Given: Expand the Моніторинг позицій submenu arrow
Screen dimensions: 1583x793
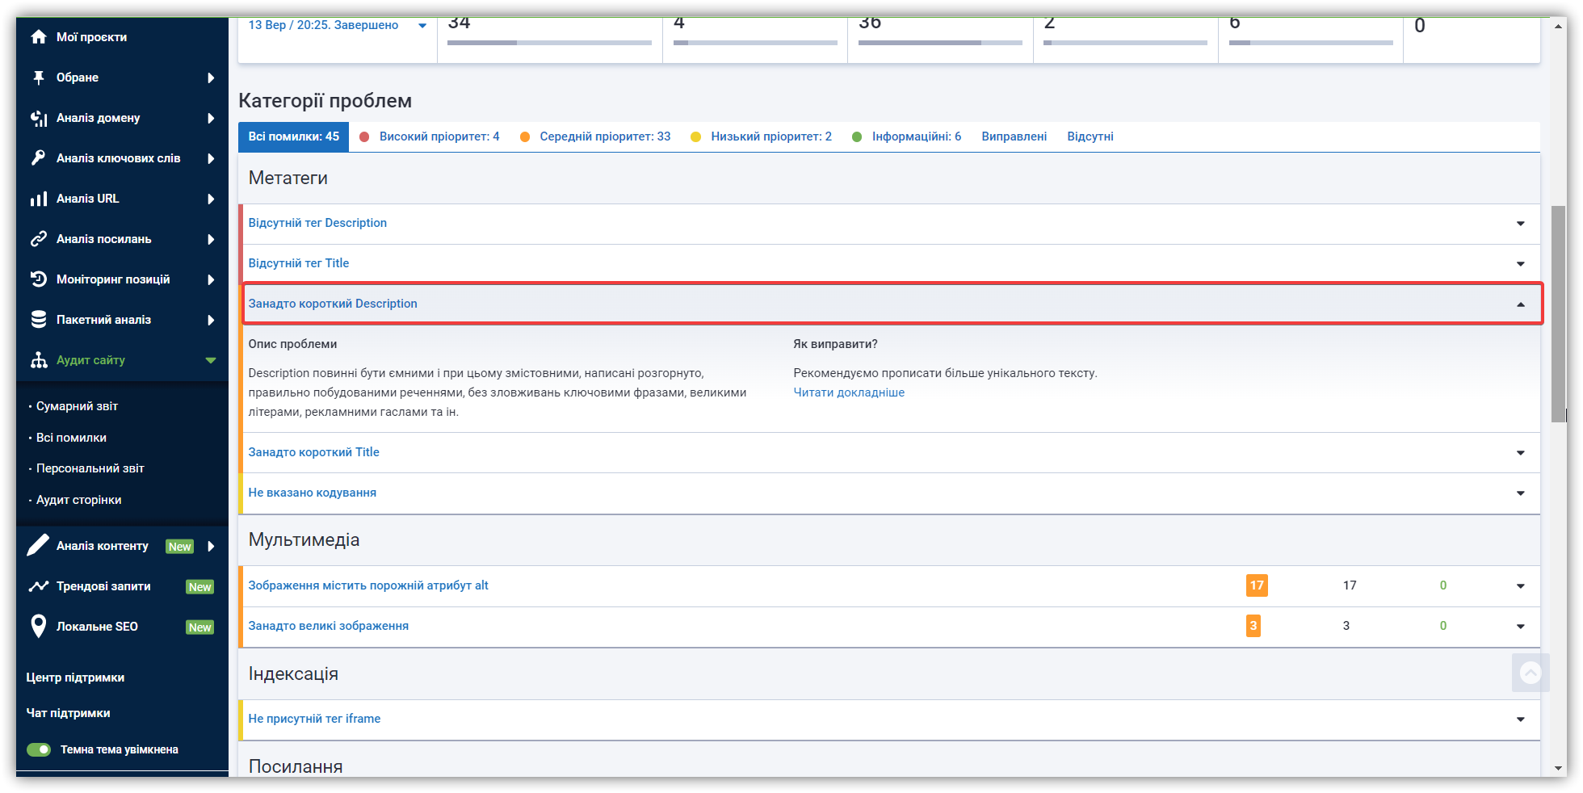Looking at the screenshot, I should (211, 279).
